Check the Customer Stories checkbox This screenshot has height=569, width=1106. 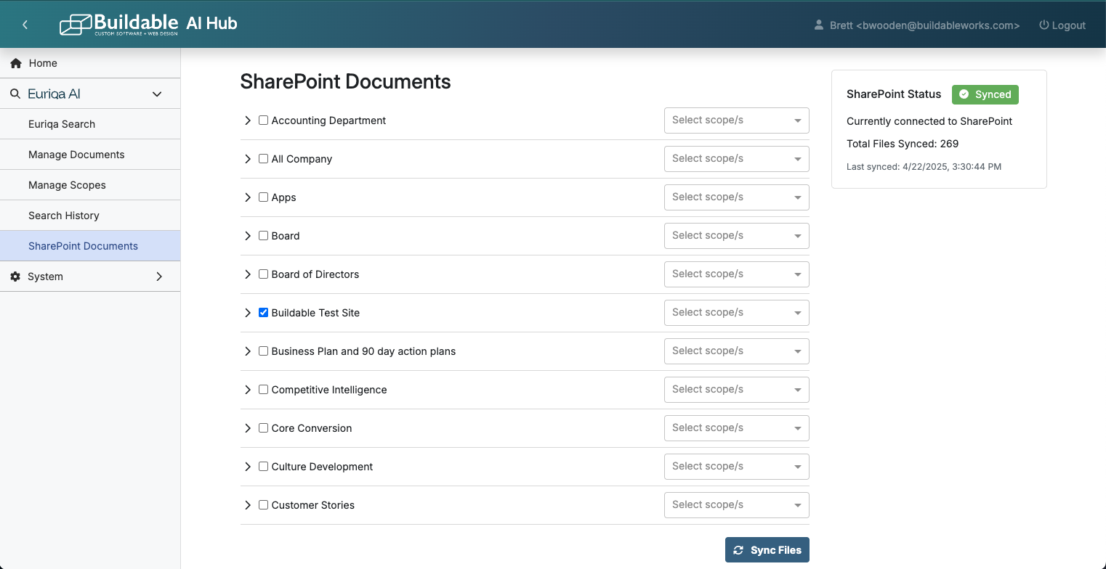point(264,505)
